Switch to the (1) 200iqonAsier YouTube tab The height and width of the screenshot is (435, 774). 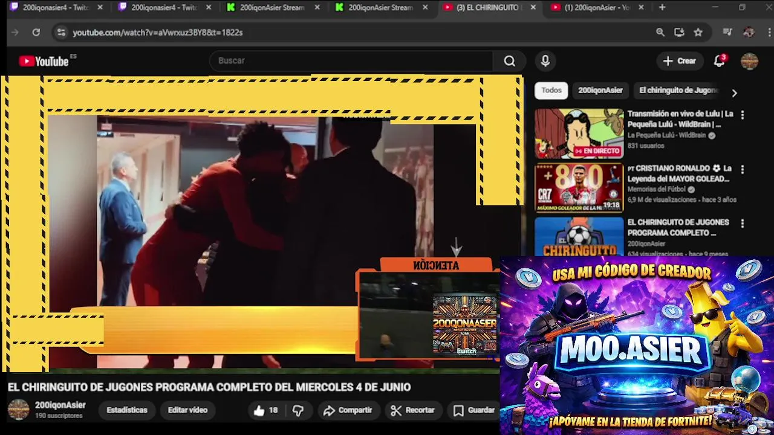(596, 8)
